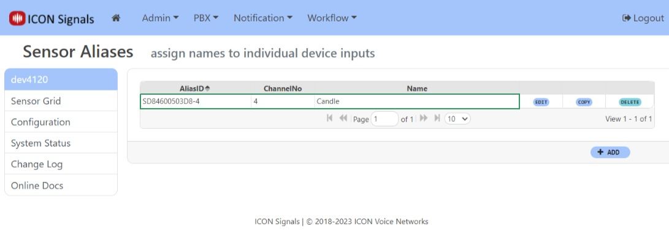Delete the Candle alias row
This screenshot has width=669, height=234.
[x=630, y=102]
